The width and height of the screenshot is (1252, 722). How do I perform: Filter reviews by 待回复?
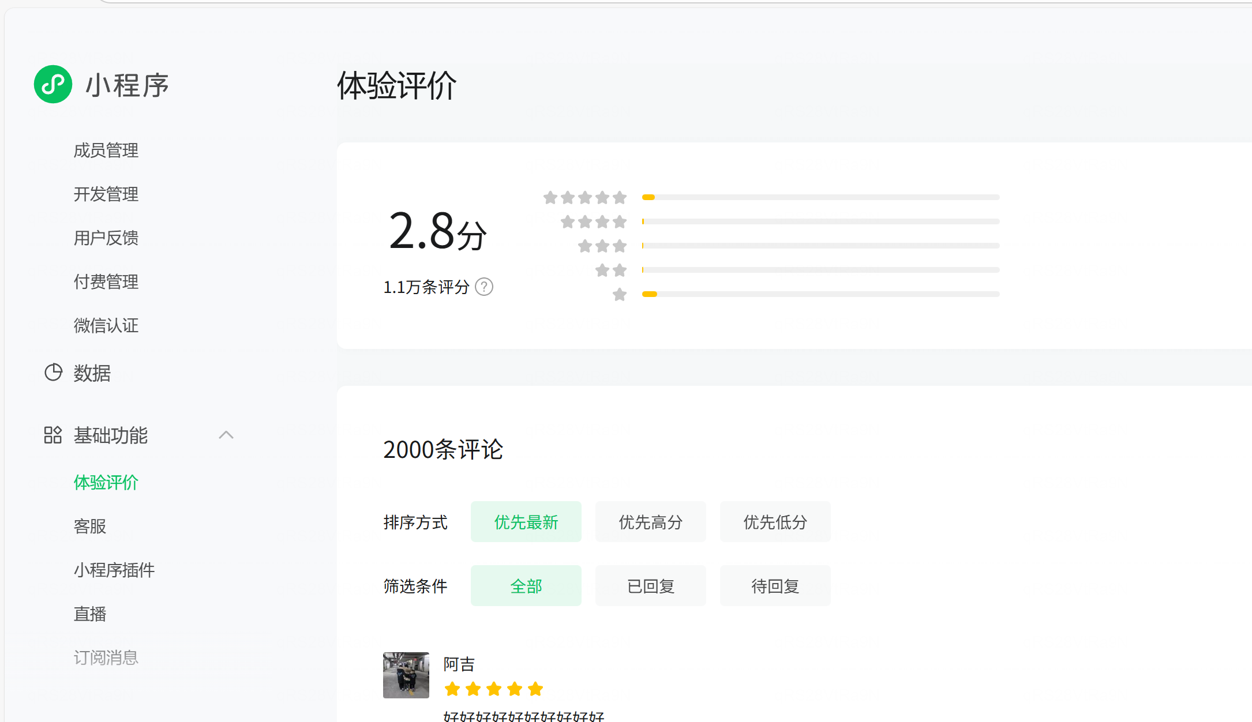(x=775, y=586)
